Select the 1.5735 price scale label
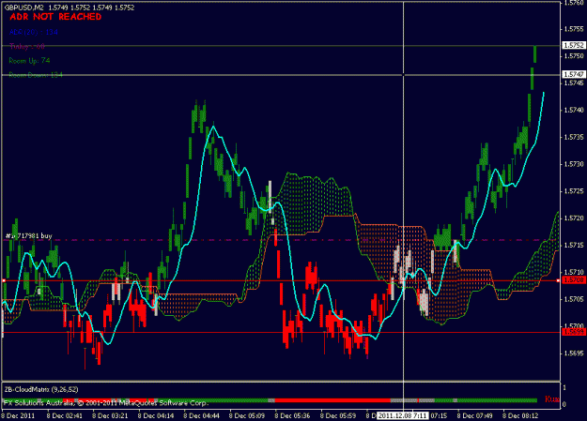 pos(574,137)
